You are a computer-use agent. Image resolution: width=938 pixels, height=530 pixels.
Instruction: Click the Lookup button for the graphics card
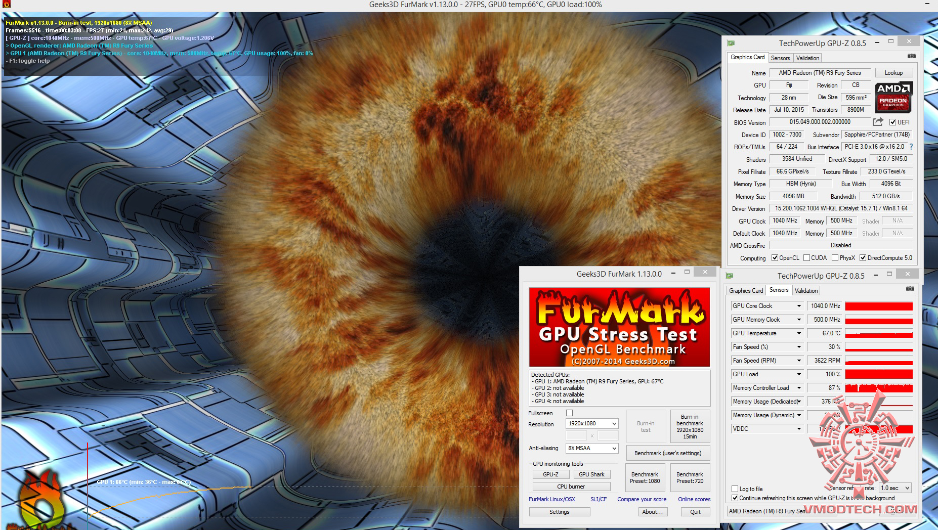pos(893,72)
